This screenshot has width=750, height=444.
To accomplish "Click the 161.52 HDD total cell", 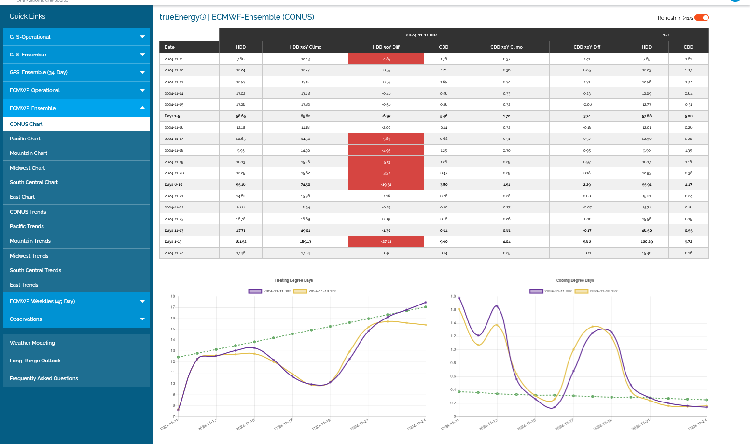I will click(241, 241).
